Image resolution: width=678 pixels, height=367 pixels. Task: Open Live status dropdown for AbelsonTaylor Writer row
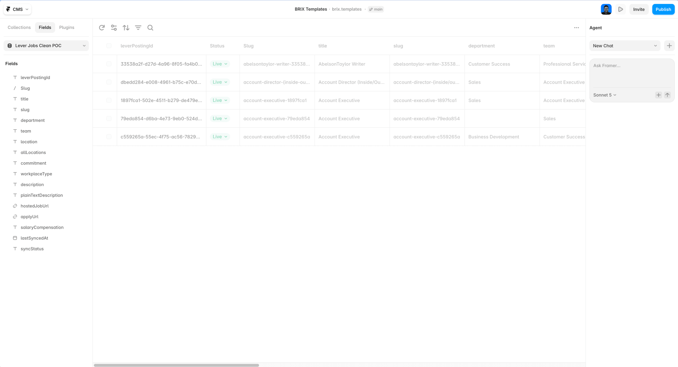click(x=220, y=64)
